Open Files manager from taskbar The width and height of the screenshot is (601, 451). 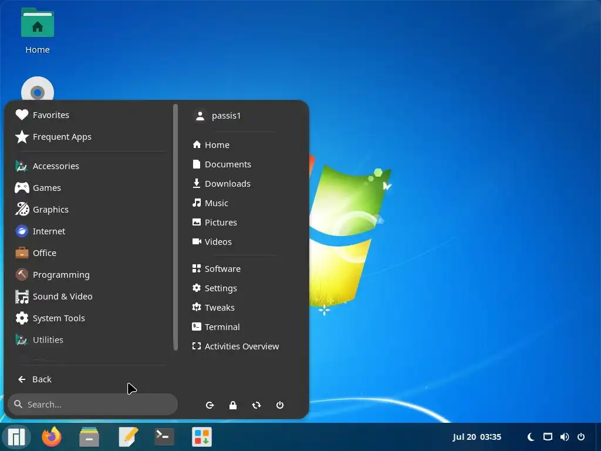(x=89, y=437)
